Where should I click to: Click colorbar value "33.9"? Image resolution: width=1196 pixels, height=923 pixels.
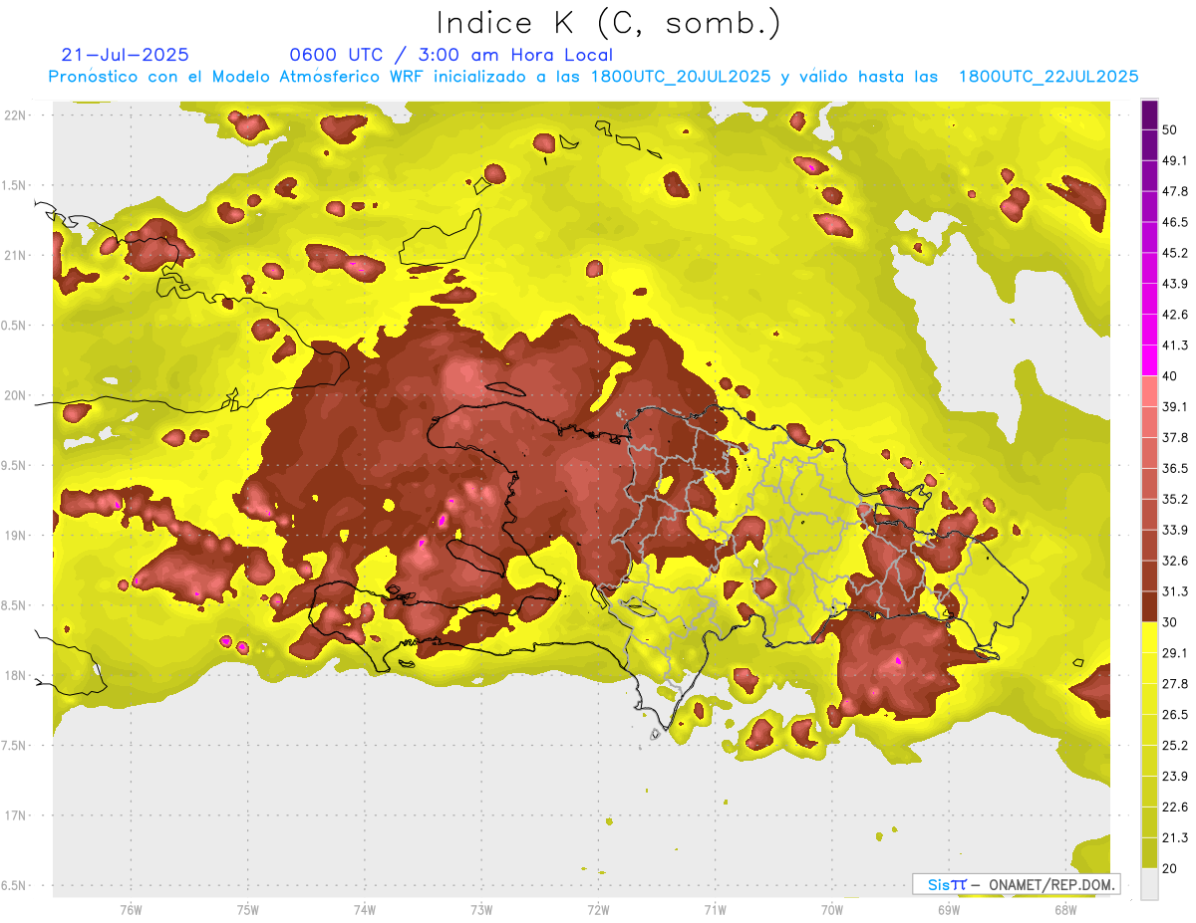(x=1175, y=530)
